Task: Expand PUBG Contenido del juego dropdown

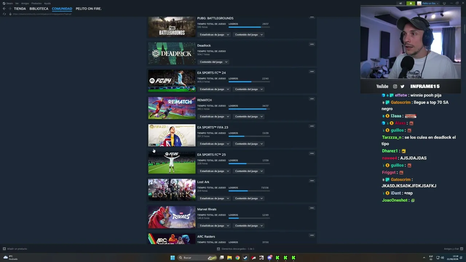Action: [x=249, y=35]
